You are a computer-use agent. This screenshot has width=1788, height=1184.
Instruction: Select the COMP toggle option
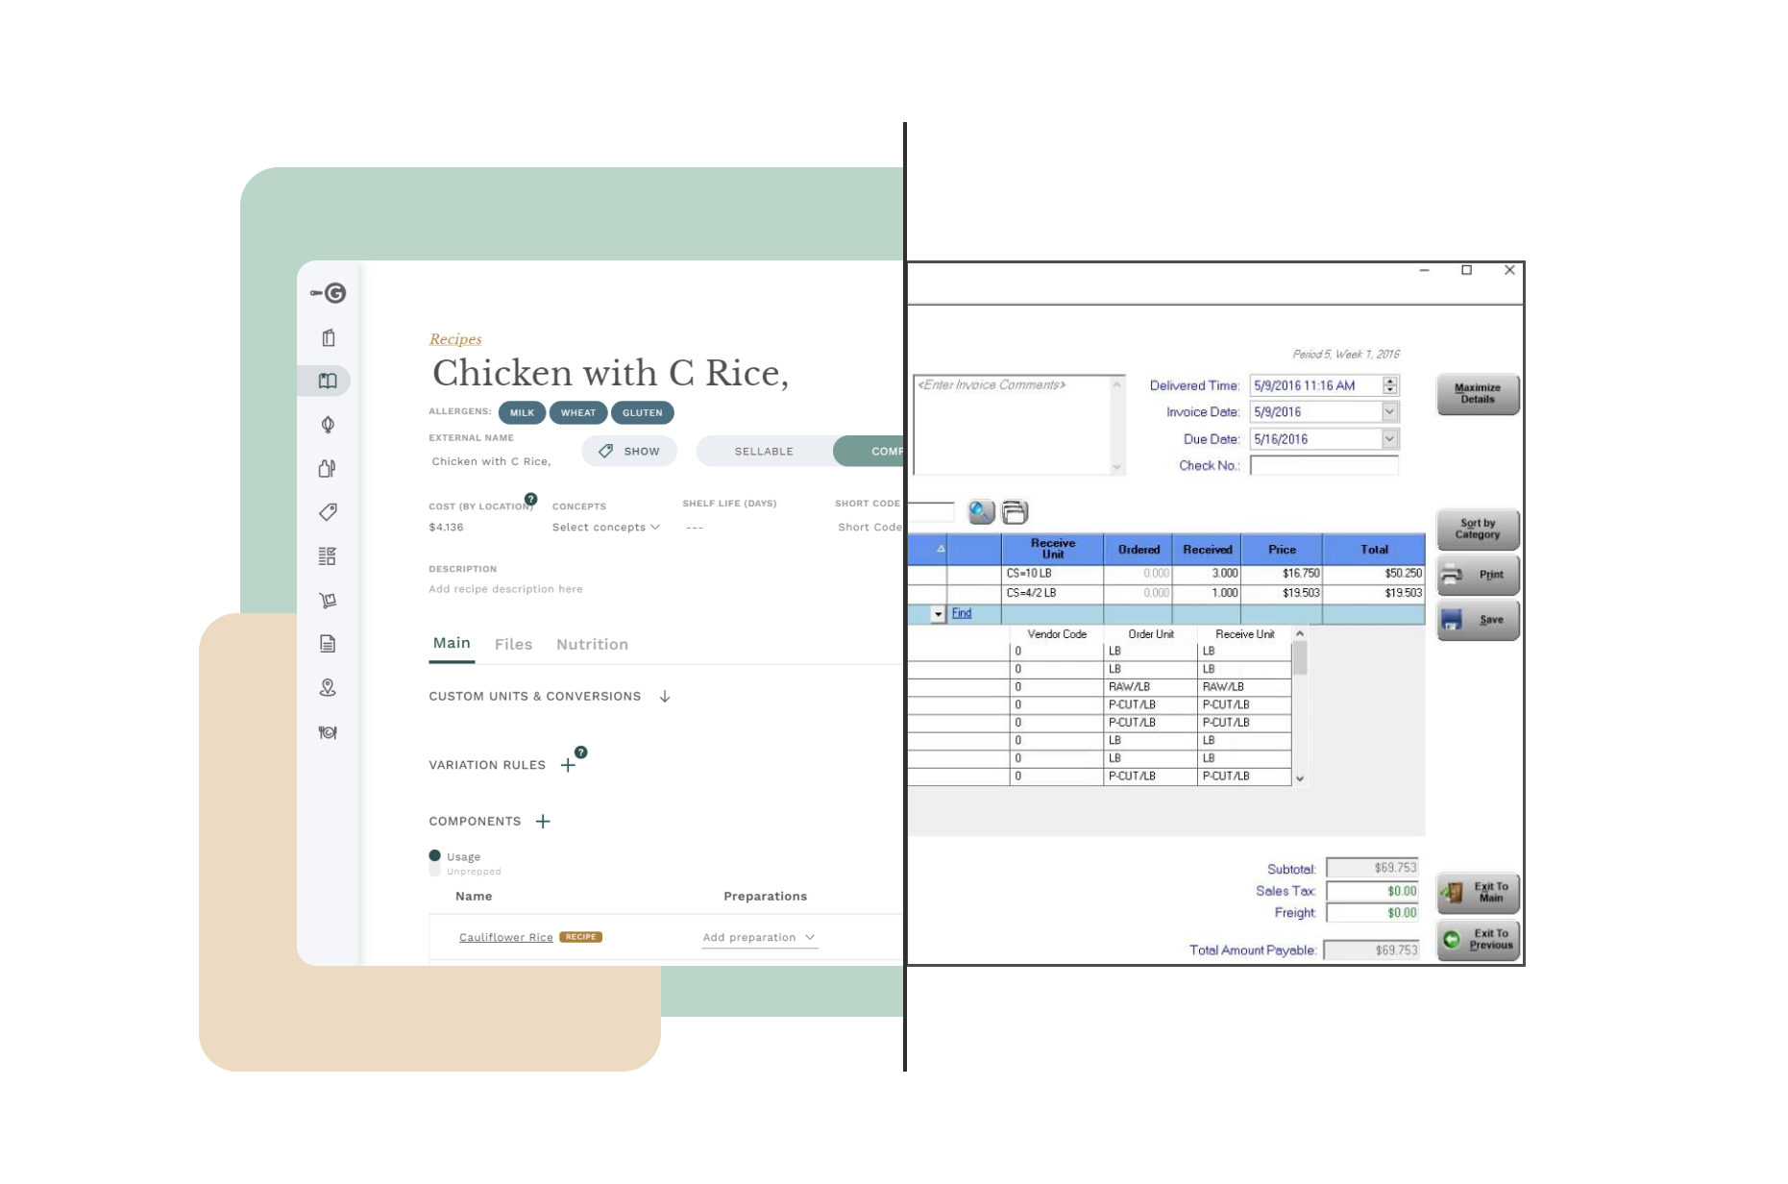(x=870, y=451)
